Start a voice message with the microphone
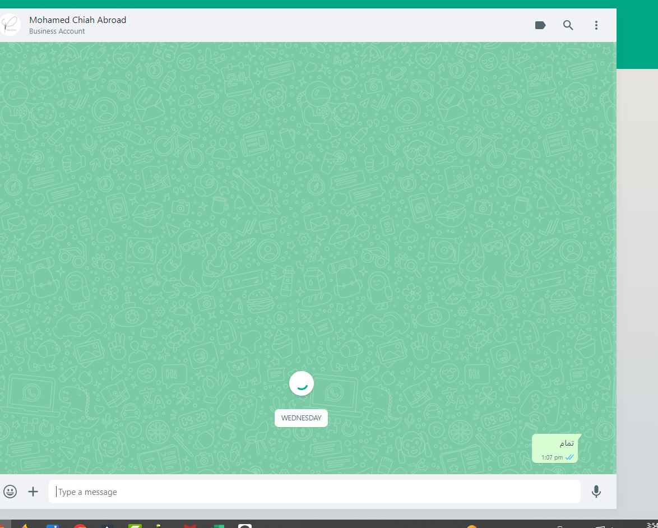The width and height of the screenshot is (658, 528). pyautogui.click(x=596, y=492)
